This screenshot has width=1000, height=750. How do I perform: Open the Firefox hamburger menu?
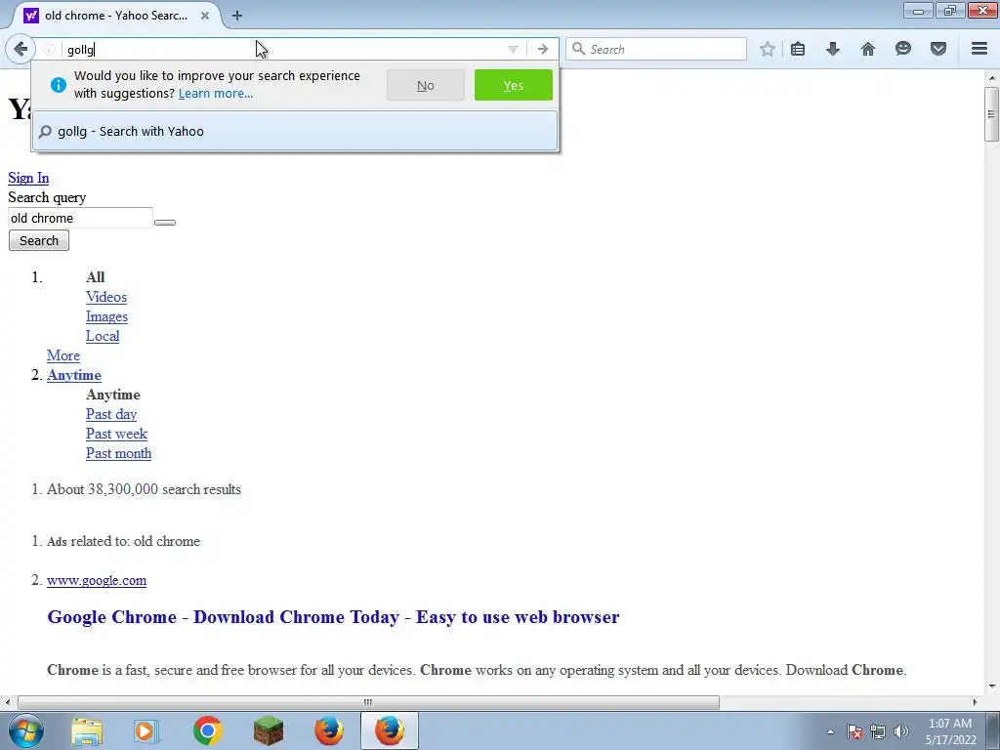[979, 49]
